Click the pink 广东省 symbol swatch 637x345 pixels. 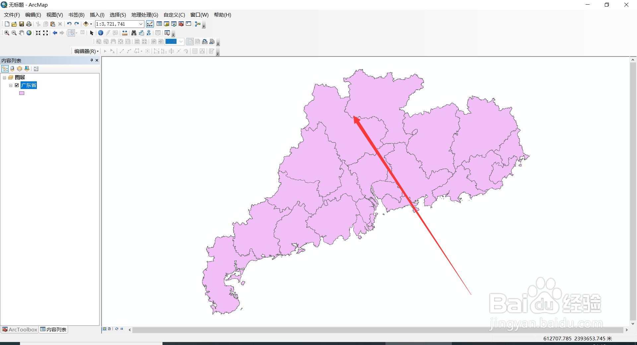(x=22, y=93)
